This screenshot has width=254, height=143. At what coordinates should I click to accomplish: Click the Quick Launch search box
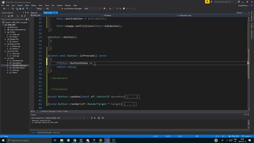[226, 2]
